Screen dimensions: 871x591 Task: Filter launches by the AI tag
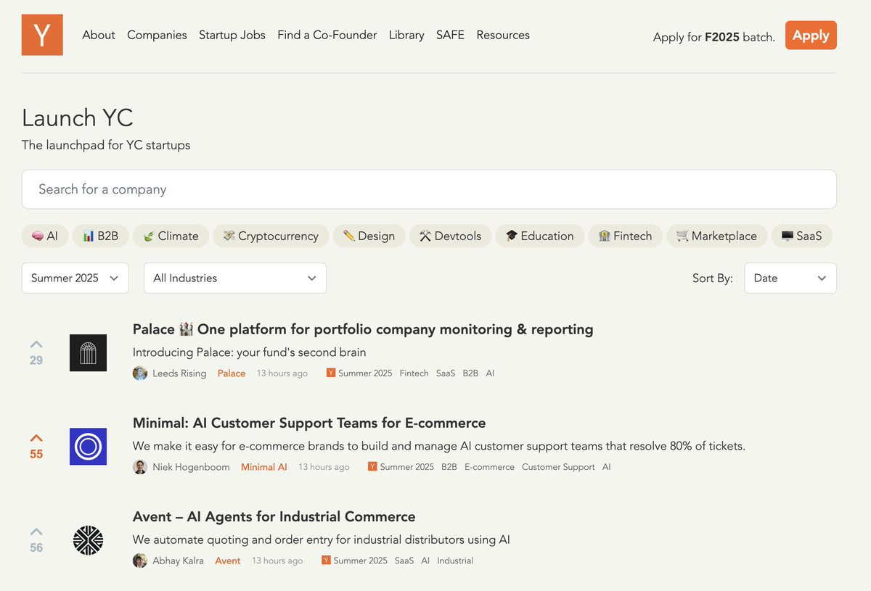[45, 236]
